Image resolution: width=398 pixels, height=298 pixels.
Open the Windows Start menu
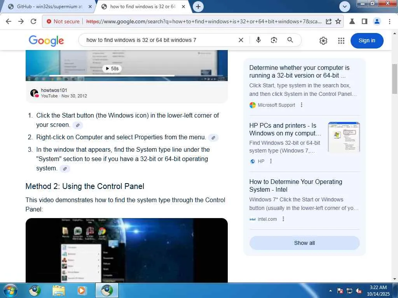tap(10, 290)
